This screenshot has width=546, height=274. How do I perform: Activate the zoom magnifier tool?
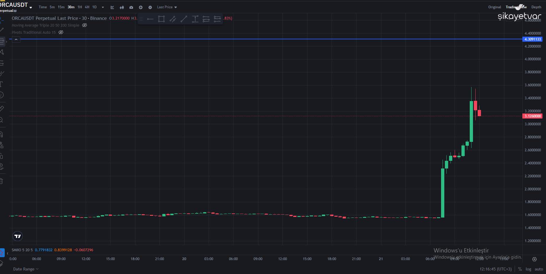pyautogui.click(x=2, y=120)
